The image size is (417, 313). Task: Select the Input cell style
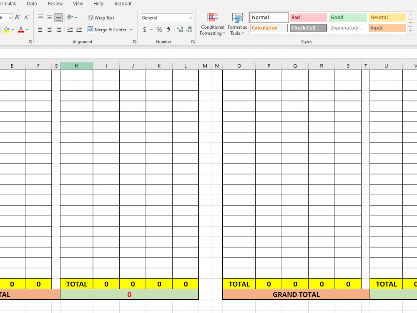coord(387,28)
